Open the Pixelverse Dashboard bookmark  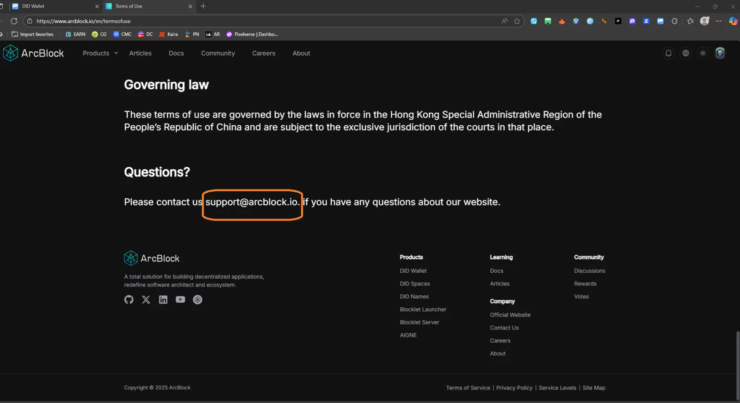tap(252, 34)
